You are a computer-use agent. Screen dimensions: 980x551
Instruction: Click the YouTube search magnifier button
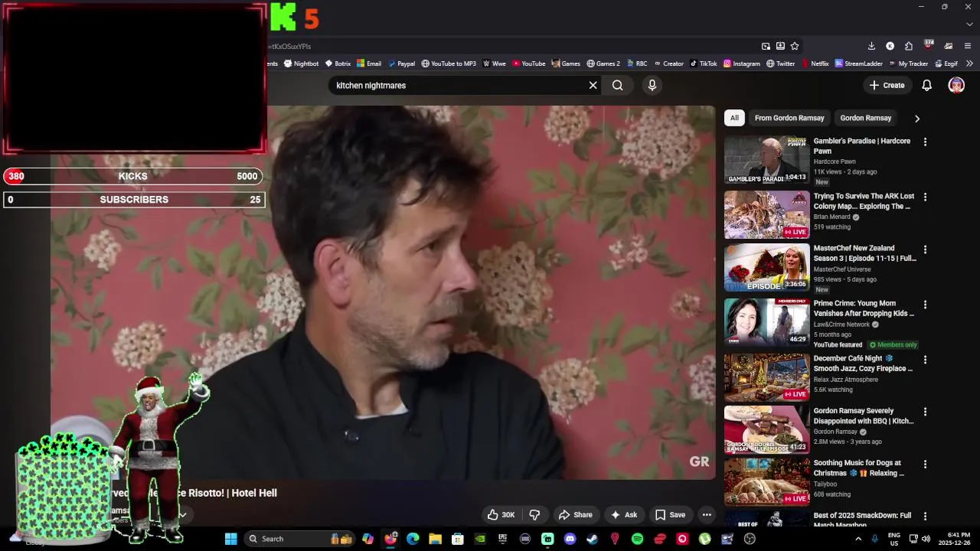[x=617, y=85]
